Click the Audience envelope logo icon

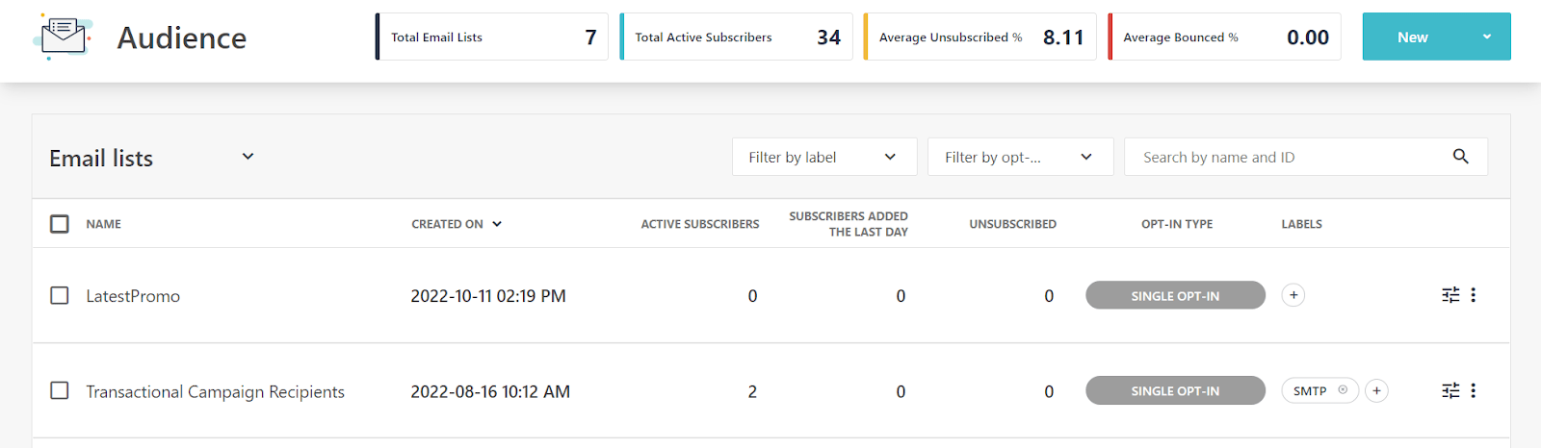(63, 37)
